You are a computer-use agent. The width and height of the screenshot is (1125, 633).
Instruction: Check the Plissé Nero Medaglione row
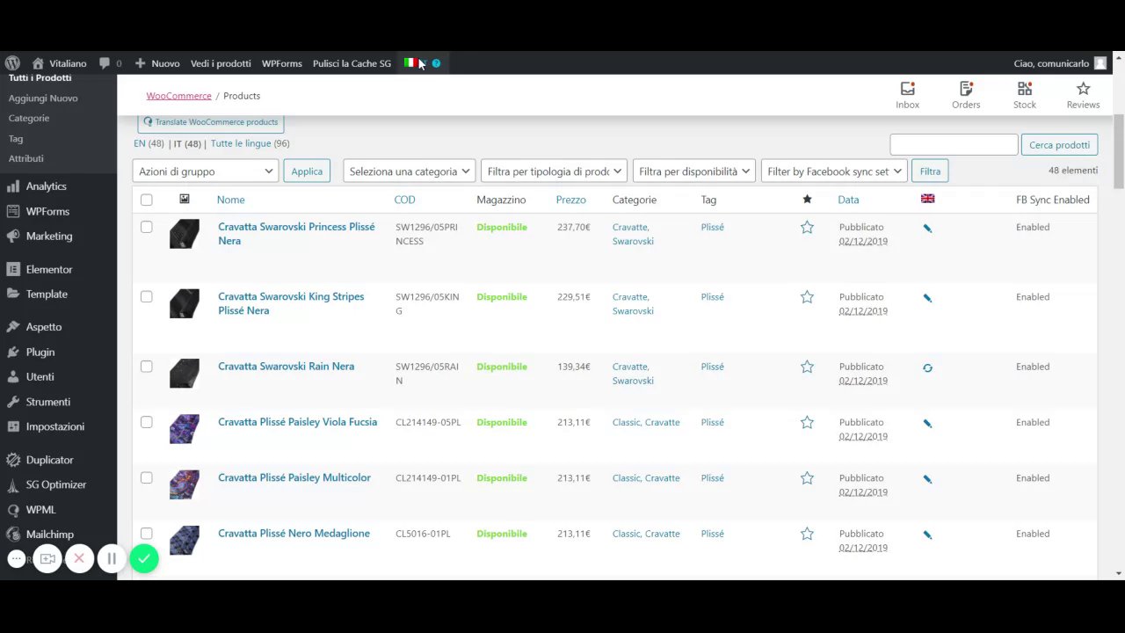tap(146, 533)
